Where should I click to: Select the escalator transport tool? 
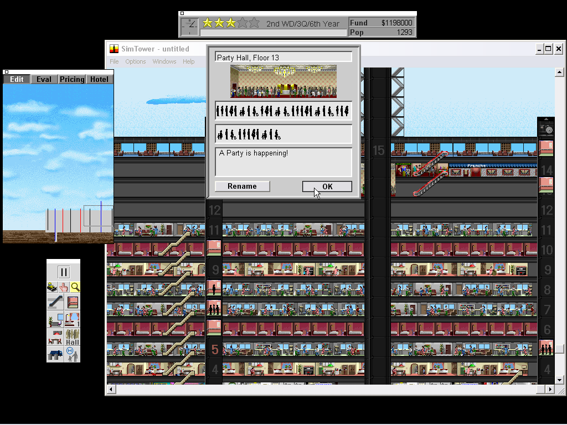click(x=55, y=302)
